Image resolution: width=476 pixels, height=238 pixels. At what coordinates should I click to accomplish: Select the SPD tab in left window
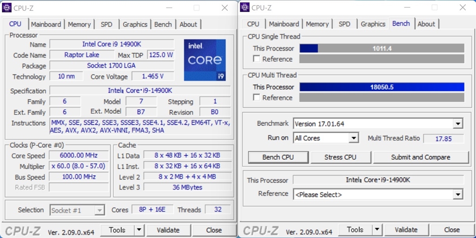(106, 25)
